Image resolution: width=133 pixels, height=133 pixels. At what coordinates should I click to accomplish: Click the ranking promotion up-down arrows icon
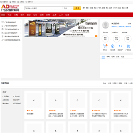pos(120,46)
